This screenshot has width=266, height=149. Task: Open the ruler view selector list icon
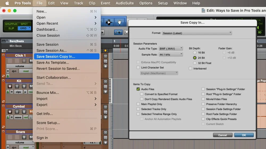tap(3, 41)
